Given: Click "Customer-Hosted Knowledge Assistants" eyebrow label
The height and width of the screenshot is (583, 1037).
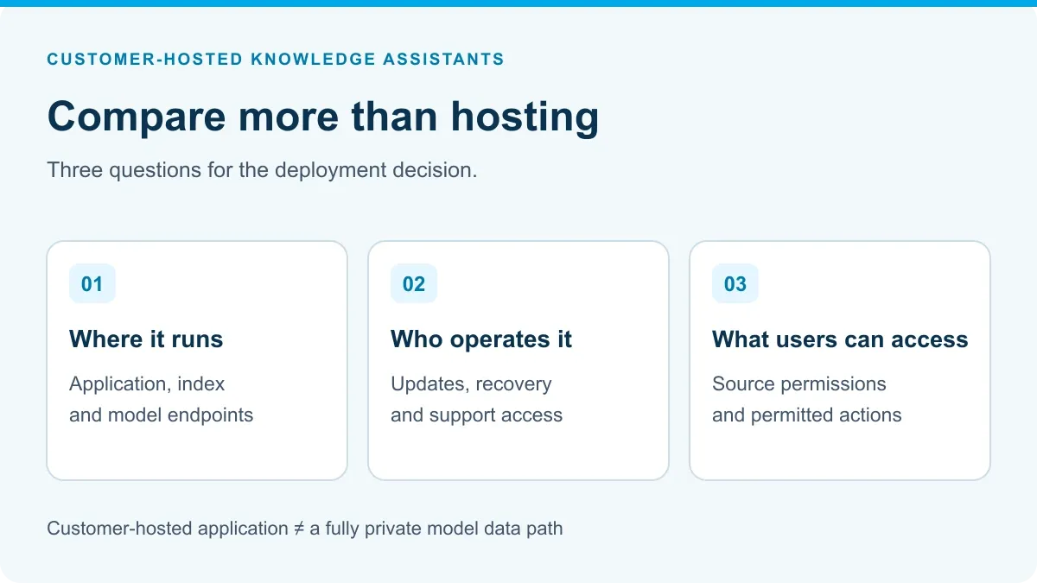Looking at the screenshot, I should 276,60.
